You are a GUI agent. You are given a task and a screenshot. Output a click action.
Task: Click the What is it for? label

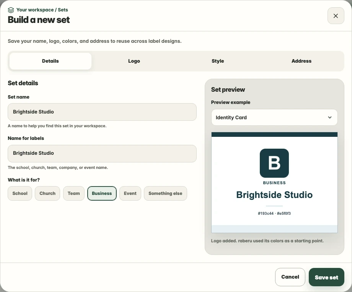[24, 180]
